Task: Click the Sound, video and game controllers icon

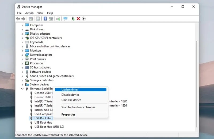Action: [27, 76]
